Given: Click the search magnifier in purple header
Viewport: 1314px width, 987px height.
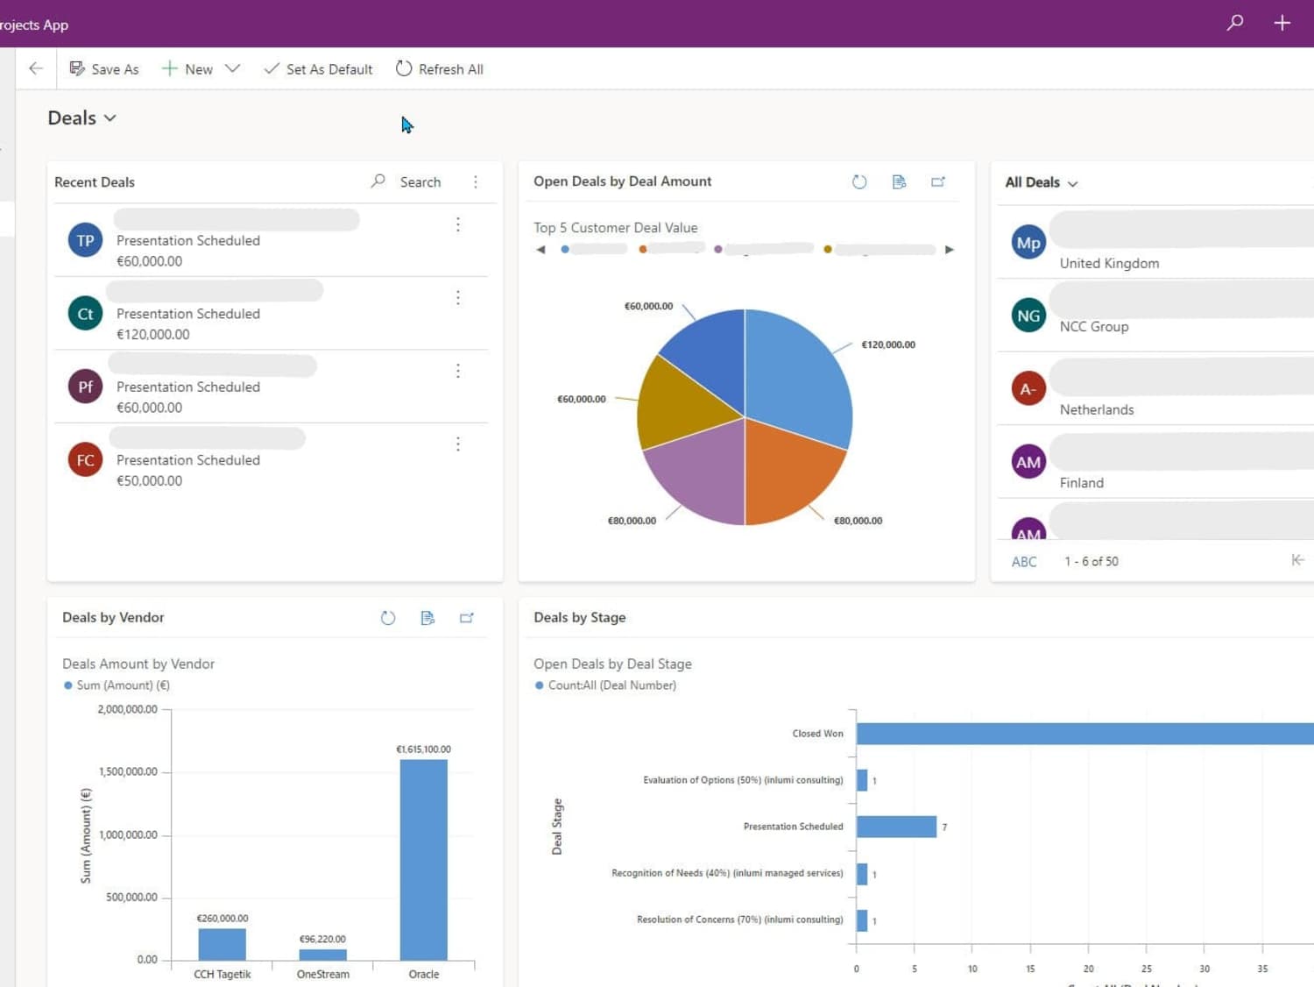Looking at the screenshot, I should 1235,23.
